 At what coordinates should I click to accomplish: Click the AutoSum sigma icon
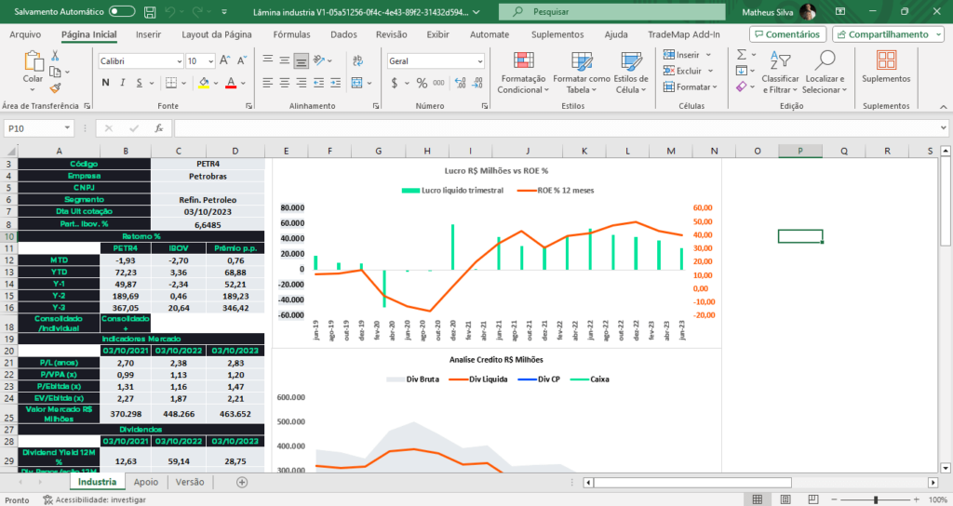coord(742,55)
